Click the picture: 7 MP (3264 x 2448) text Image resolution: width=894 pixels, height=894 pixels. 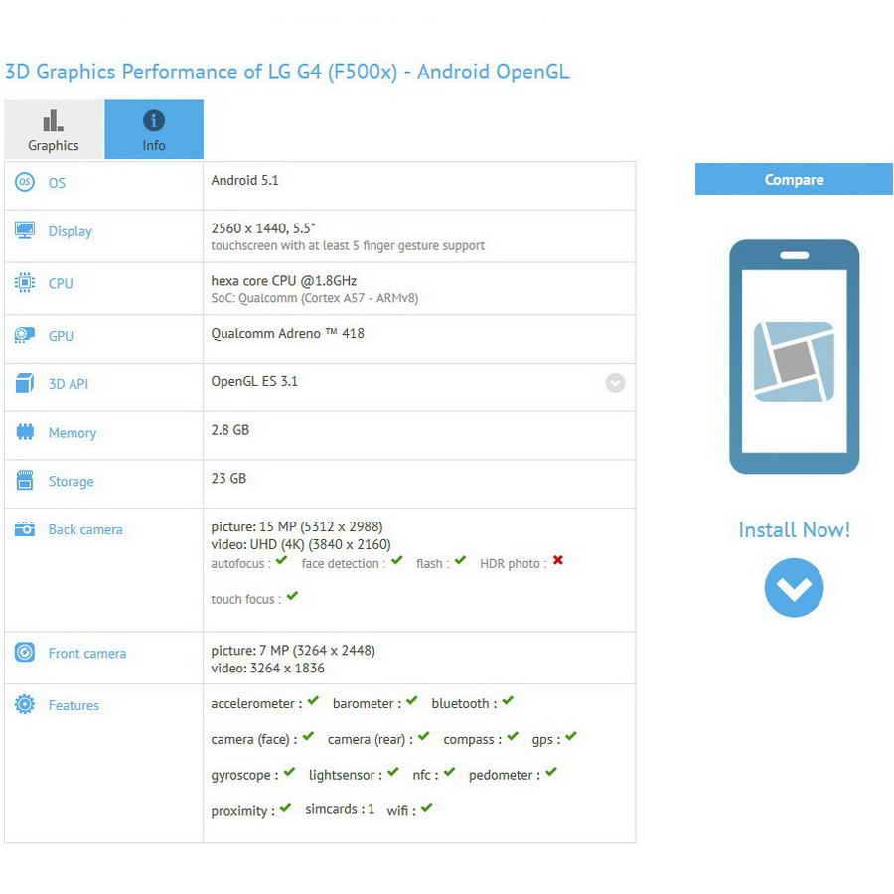(293, 650)
